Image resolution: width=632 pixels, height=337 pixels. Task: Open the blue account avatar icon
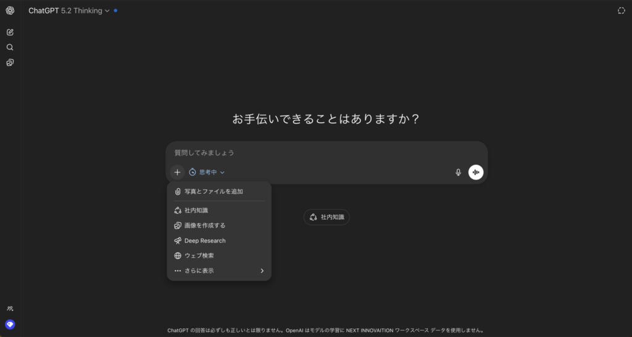pos(10,324)
